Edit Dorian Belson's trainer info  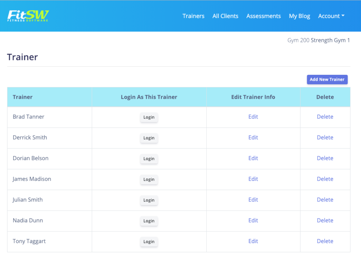pyautogui.click(x=253, y=158)
